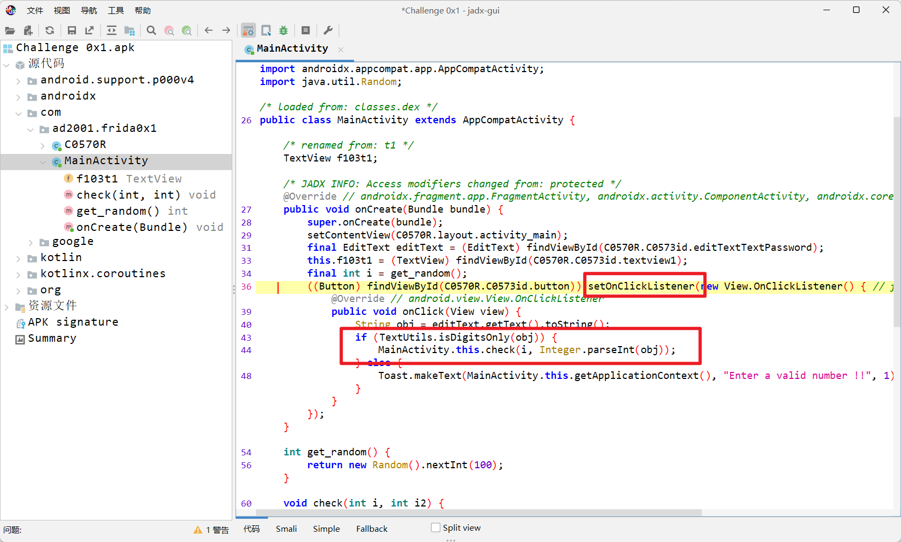Expand the kotlinx.coroutines package

18,275
